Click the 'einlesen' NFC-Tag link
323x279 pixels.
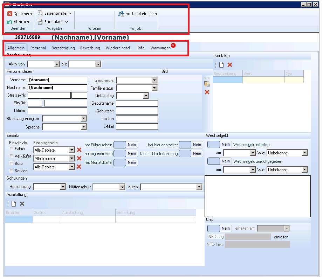pyautogui.click(x=281, y=237)
